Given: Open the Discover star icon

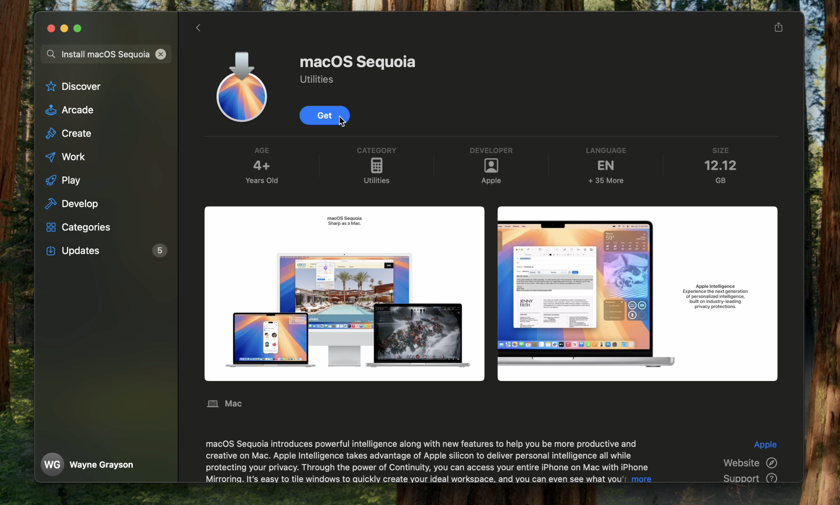Looking at the screenshot, I should click(x=51, y=86).
